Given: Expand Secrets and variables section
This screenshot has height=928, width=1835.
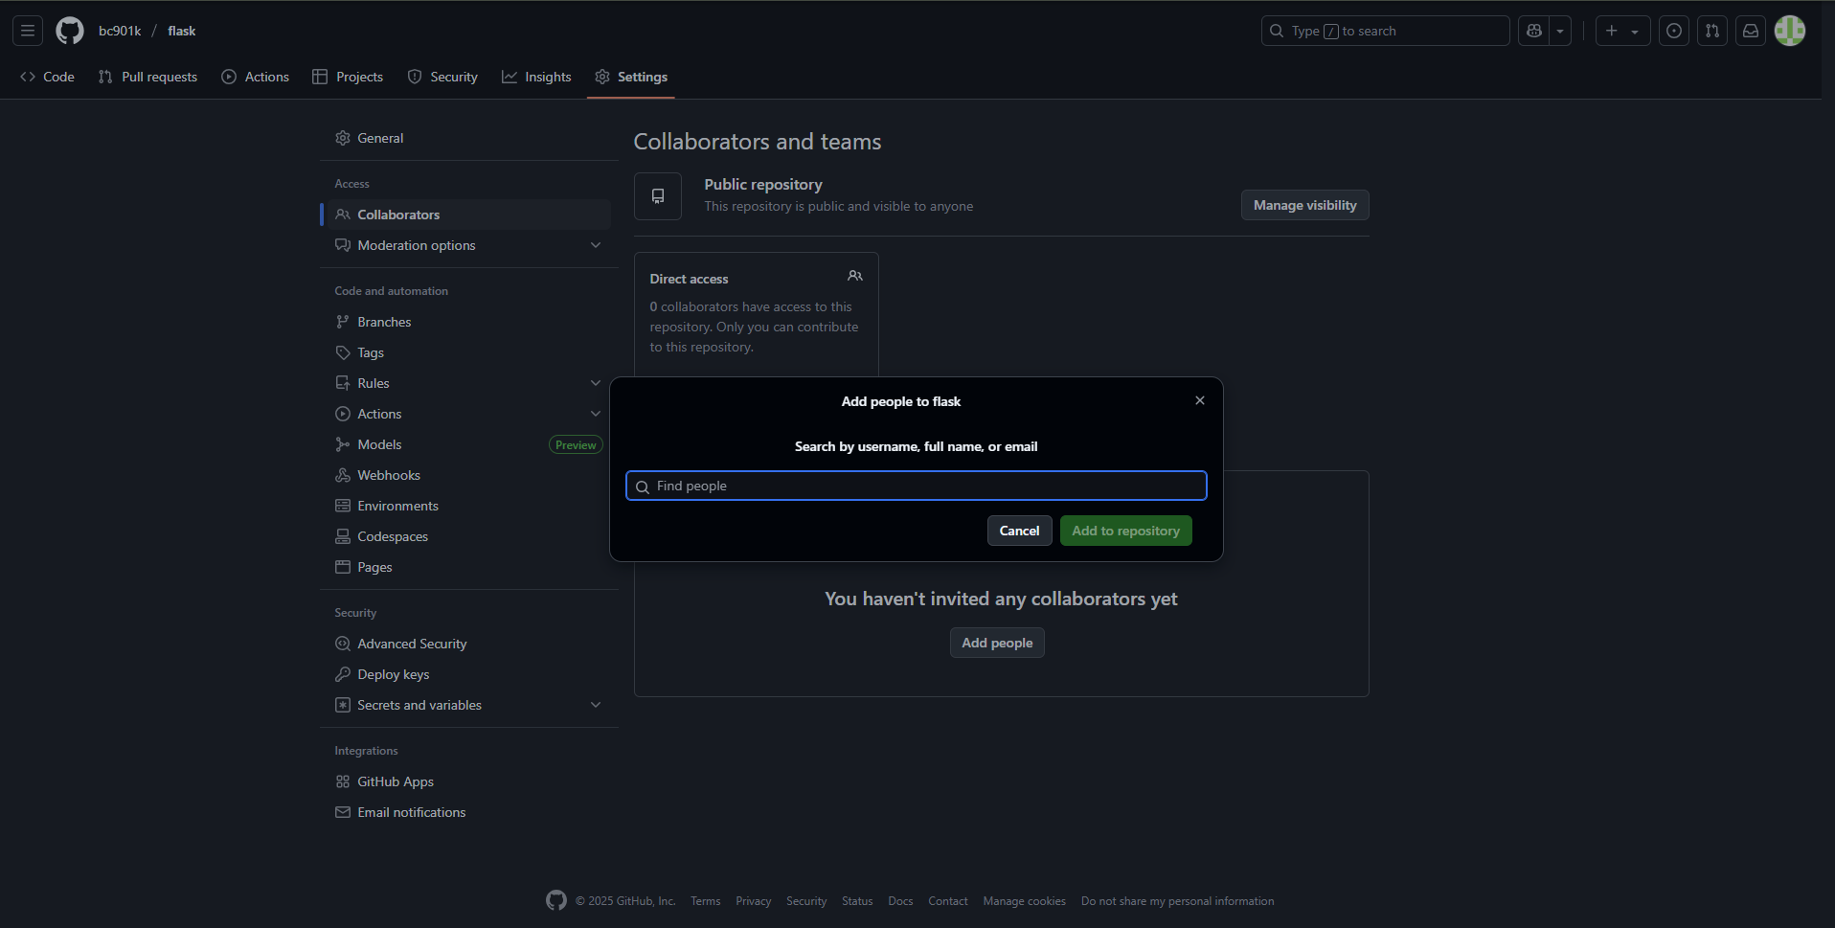Looking at the screenshot, I should click(596, 705).
